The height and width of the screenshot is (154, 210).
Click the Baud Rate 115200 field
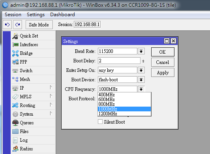pyautogui.click(x=118, y=51)
